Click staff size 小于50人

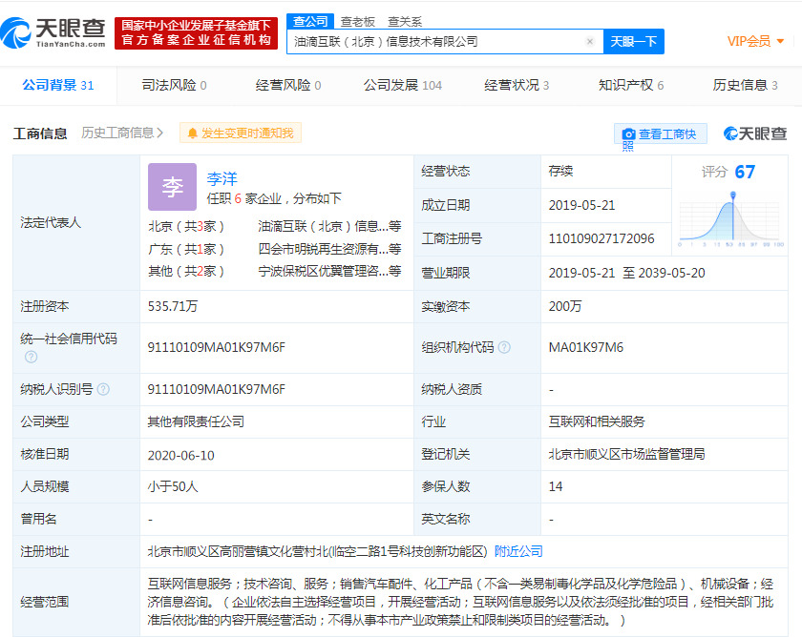coord(173,487)
